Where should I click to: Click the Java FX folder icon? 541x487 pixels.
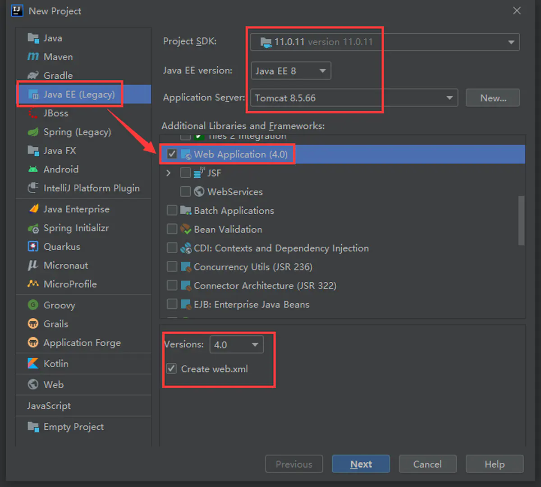(x=33, y=150)
